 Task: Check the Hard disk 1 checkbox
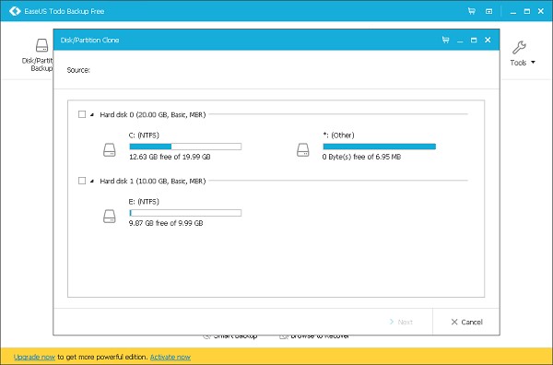tap(82, 181)
